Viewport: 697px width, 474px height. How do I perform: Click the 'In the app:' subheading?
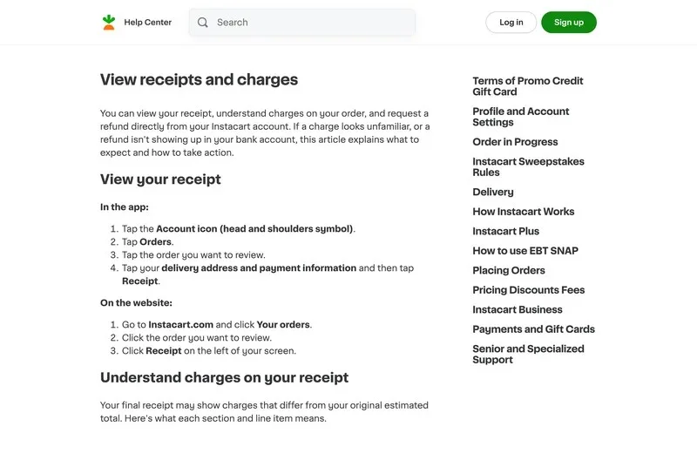tap(125, 207)
